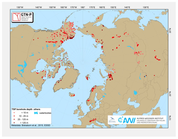
Task: Click Iceland on the map
Action: [x=72, y=95]
